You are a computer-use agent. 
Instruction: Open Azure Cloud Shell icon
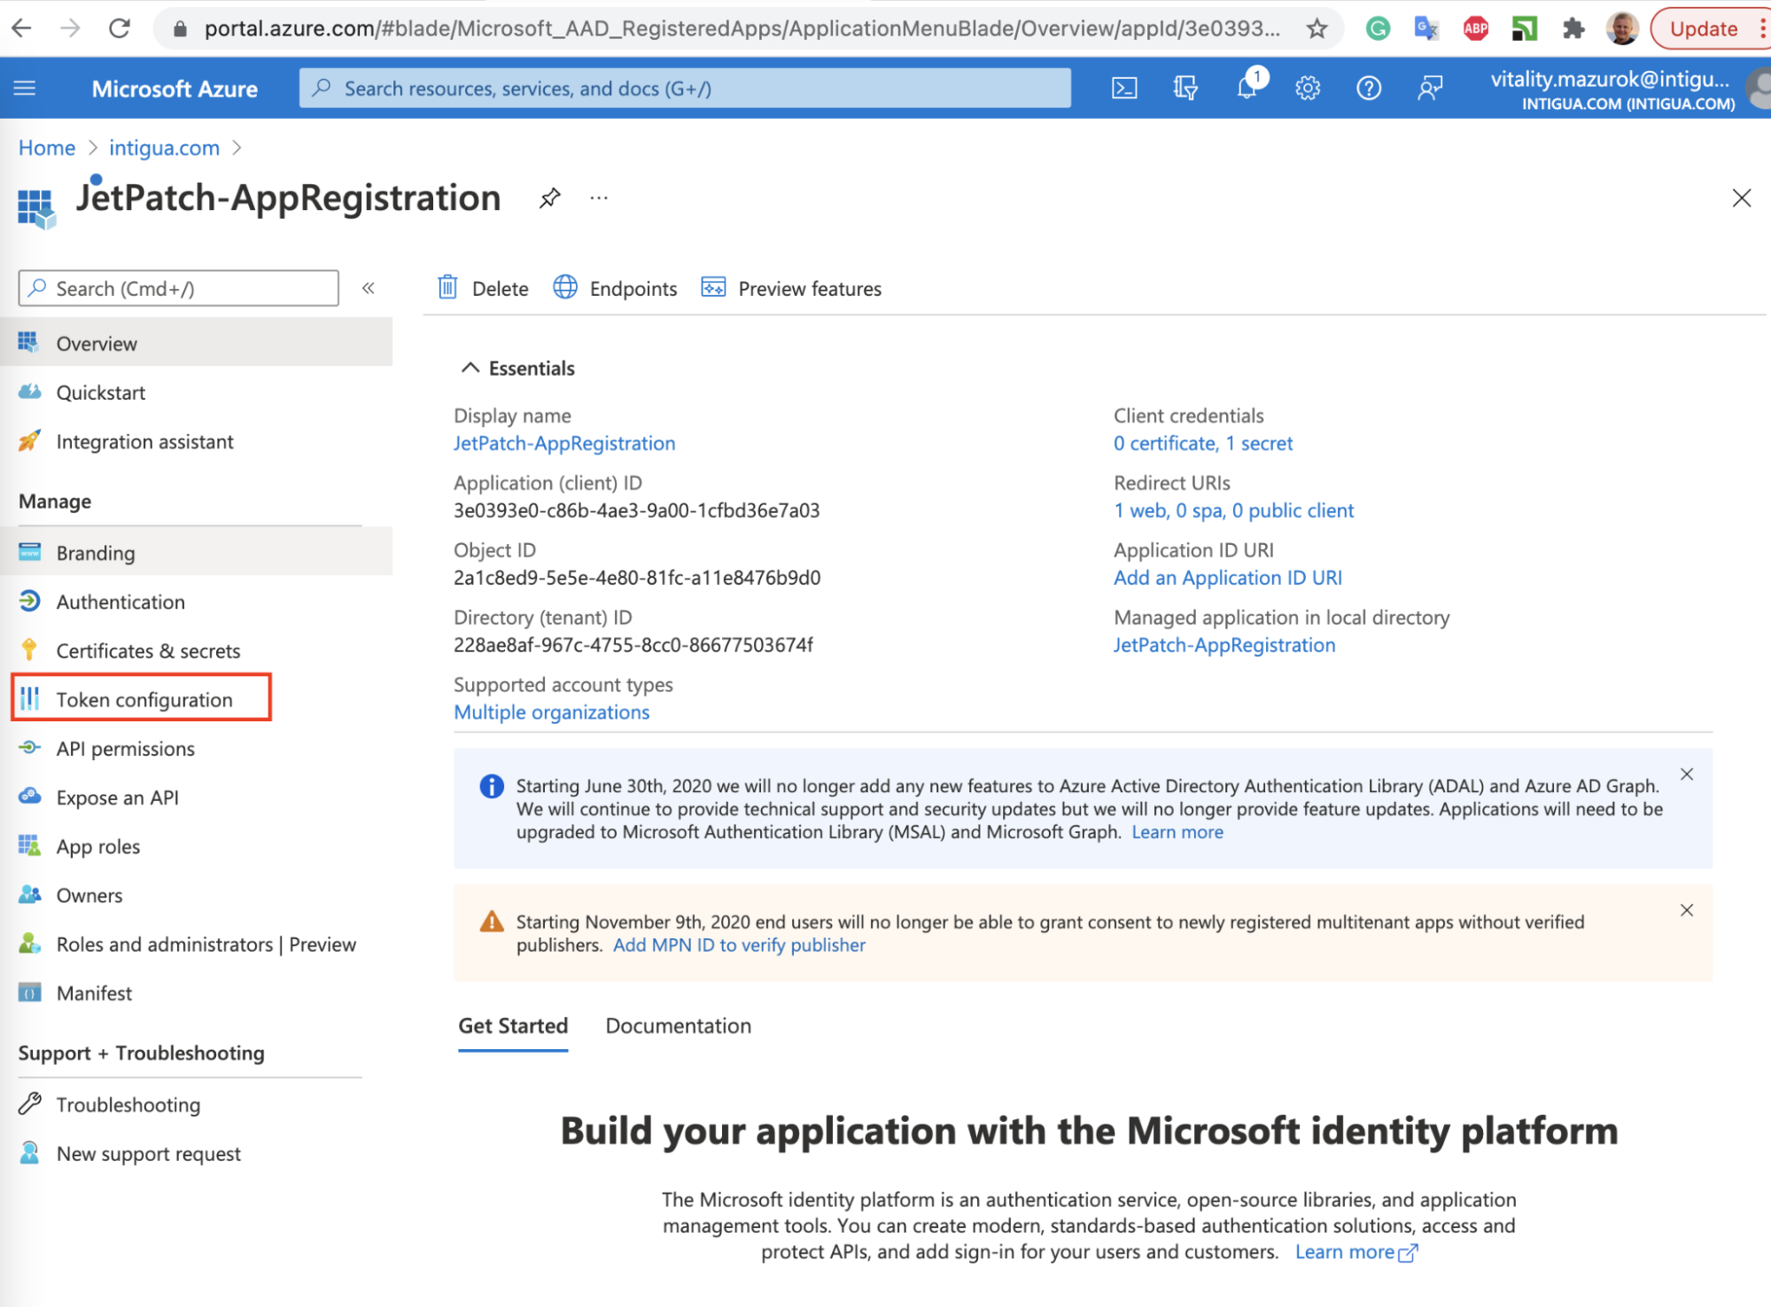(x=1124, y=88)
